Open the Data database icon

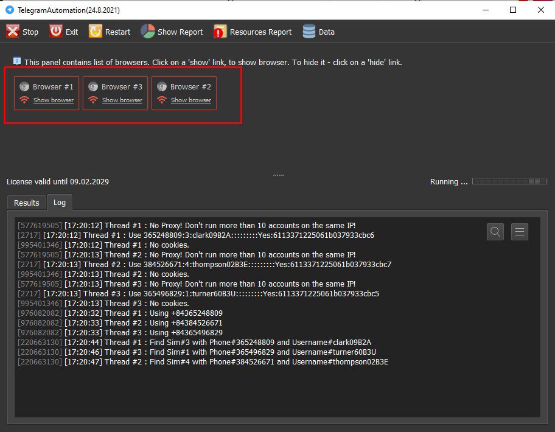[x=309, y=32]
